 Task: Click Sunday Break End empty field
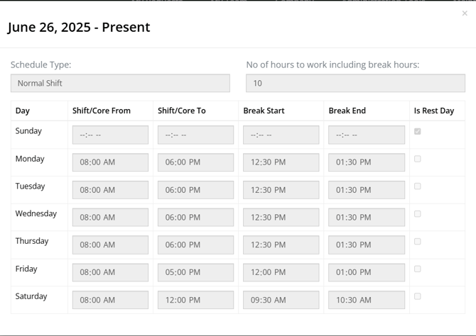pos(367,135)
